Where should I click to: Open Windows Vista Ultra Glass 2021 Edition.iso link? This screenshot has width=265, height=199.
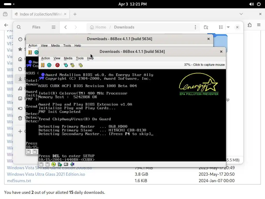pos(46,174)
